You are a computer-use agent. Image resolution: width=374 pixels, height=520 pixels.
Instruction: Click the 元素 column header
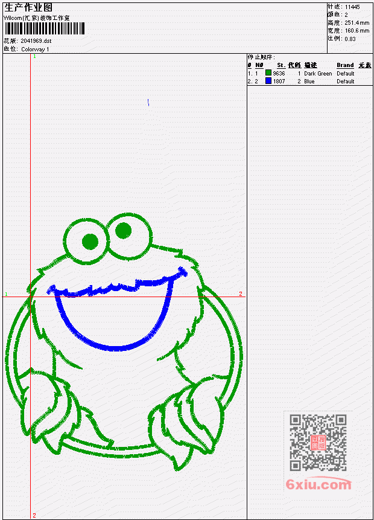coord(365,65)
